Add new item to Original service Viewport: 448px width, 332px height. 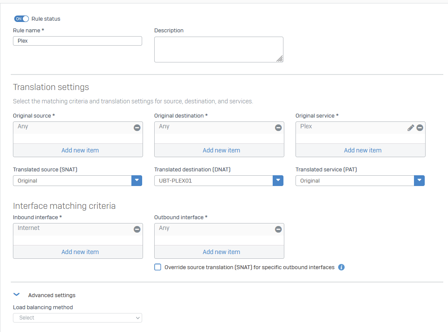click(x=363, y=150)
